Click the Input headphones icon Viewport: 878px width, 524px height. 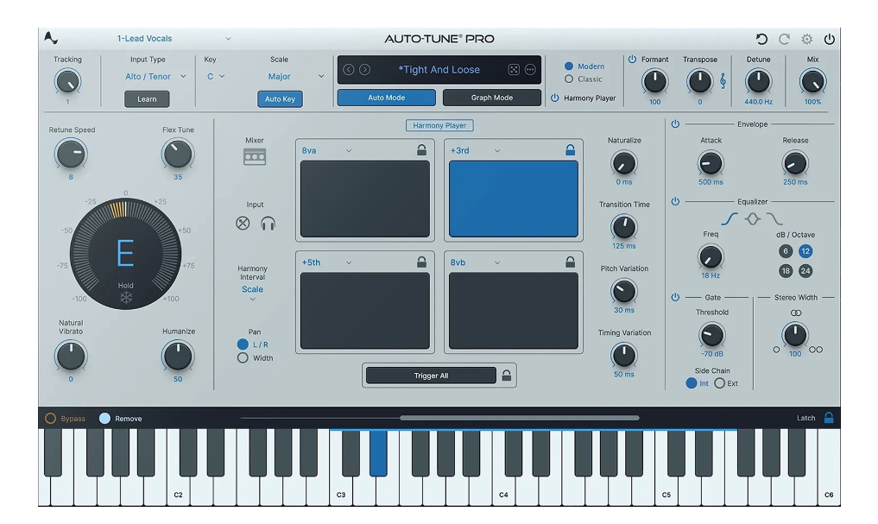pos(268,224)
